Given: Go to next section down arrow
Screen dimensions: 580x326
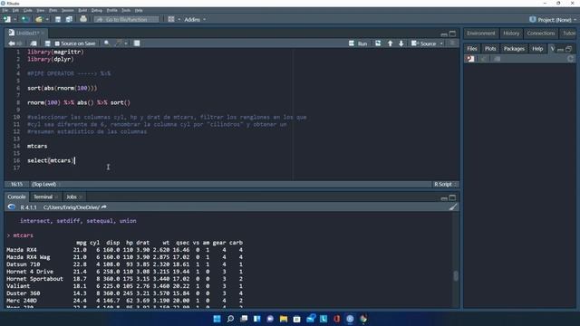Looking at the screenshot, I should [x=401, y=43].
